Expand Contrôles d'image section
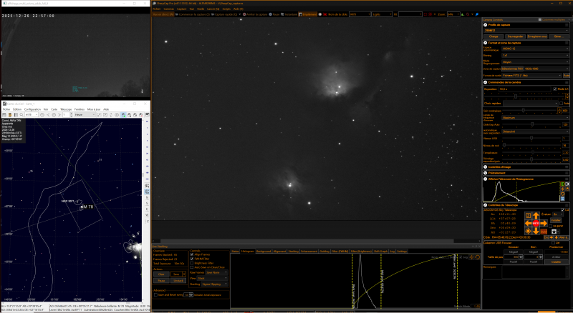Viewport: 573px width, 313px height. click(486, 167)
